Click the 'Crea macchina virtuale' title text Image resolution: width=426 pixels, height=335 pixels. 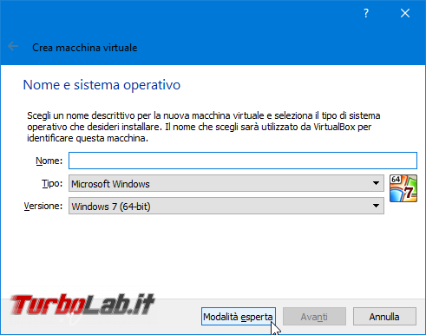(x=85, y=48)
